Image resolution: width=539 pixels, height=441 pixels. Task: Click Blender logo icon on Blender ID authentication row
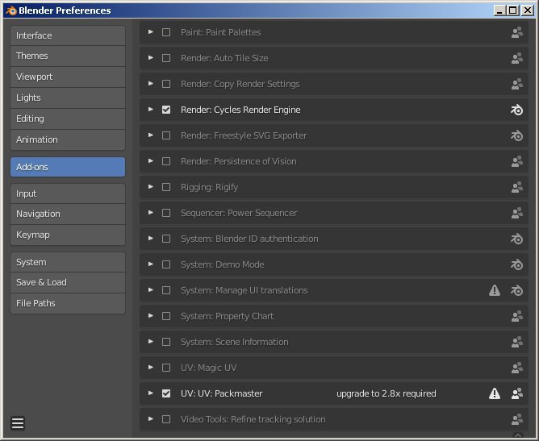point(516,239)
